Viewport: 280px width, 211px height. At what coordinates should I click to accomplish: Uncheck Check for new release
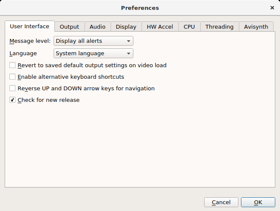click(x=12, y=100)
